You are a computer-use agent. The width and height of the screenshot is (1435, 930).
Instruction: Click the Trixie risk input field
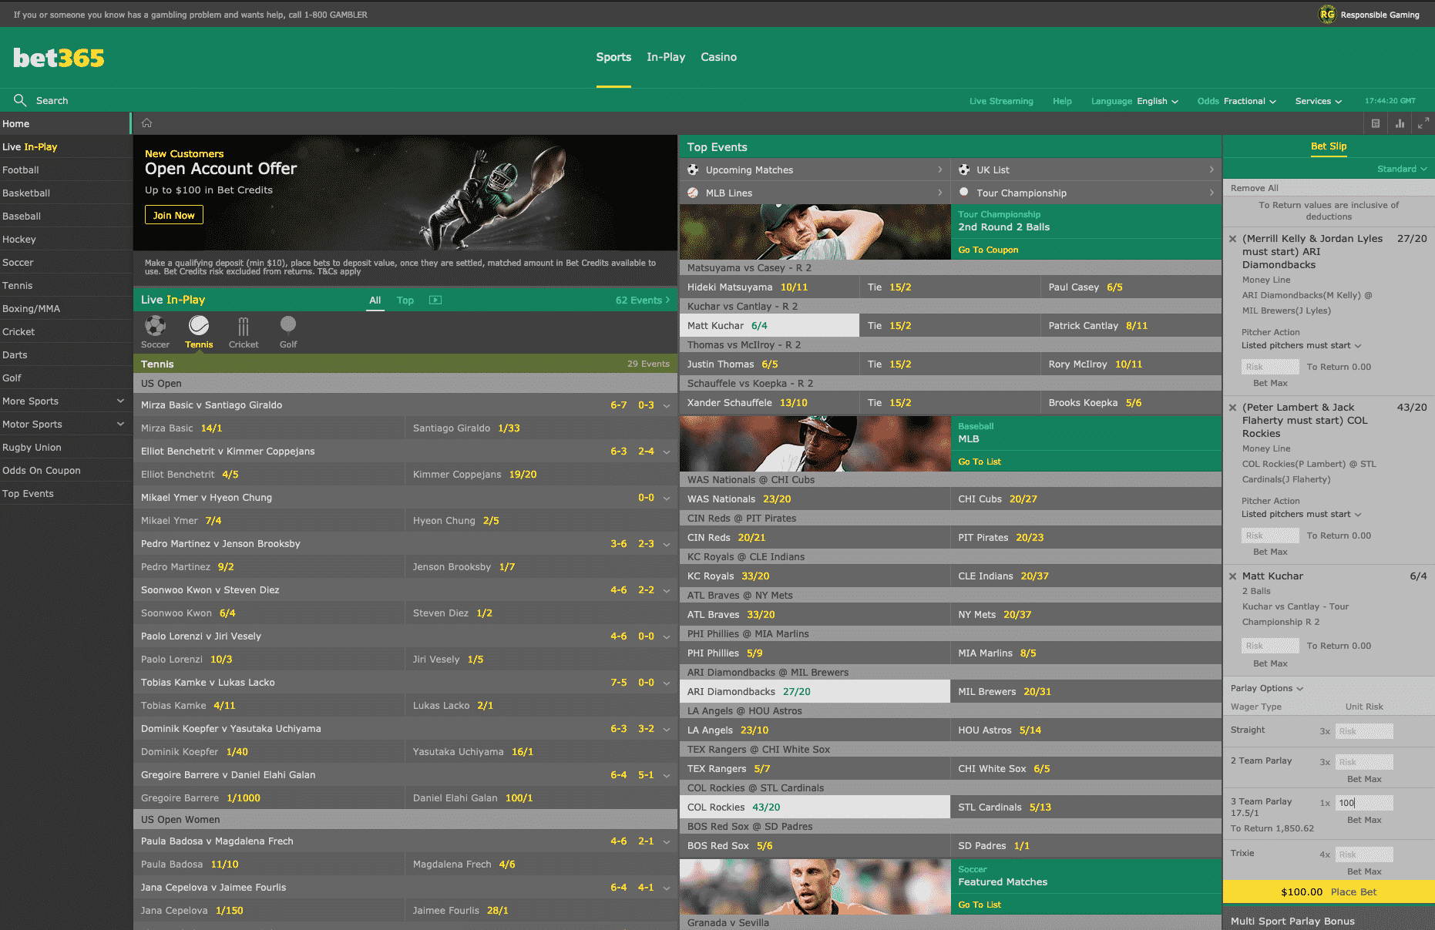point(1364,854)
